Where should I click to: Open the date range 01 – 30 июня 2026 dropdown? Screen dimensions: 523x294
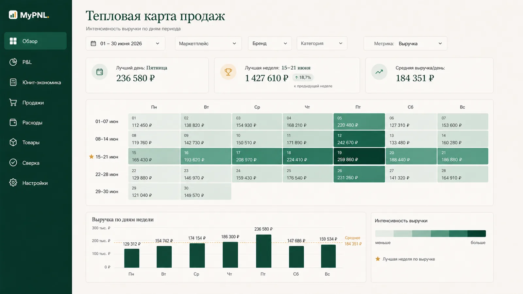(x=126, y=43)
